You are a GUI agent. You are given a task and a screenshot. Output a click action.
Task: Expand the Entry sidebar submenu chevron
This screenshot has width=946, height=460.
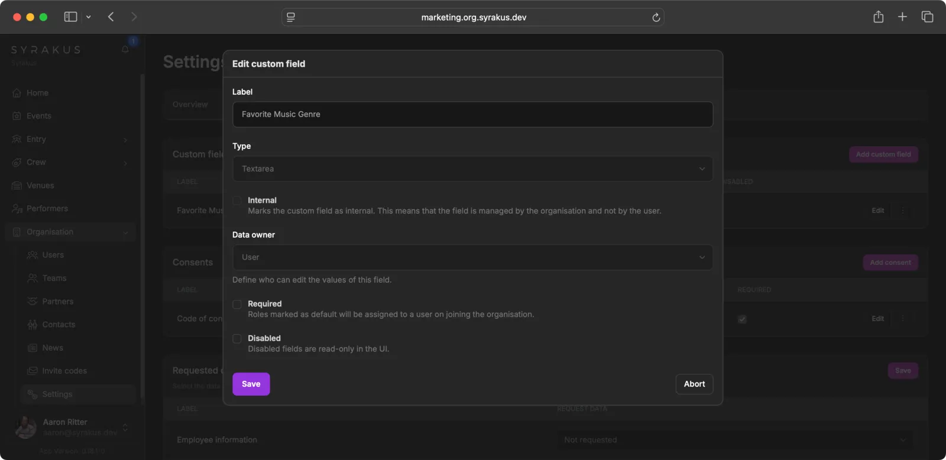(x=125, y=140)
